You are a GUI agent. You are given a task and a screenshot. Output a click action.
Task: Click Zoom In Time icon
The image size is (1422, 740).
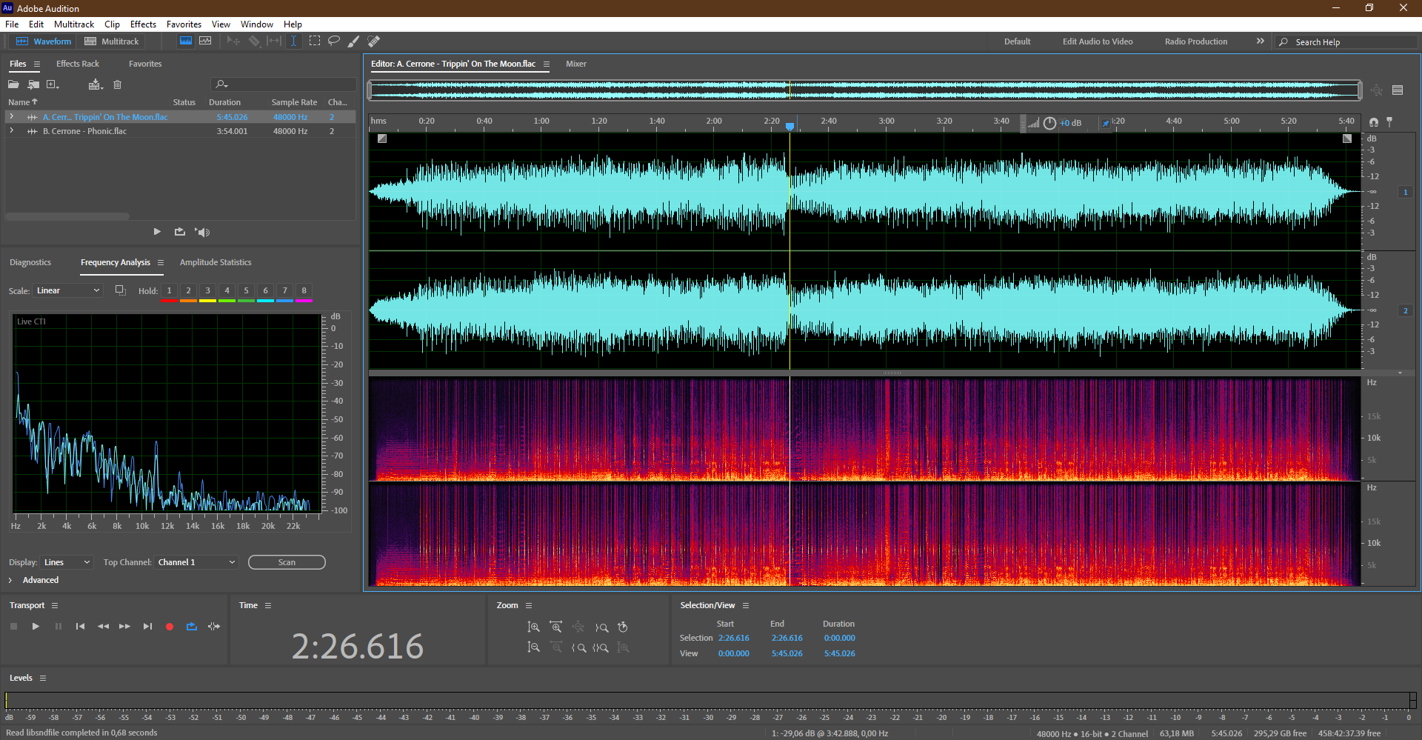(x=555, y=627)
